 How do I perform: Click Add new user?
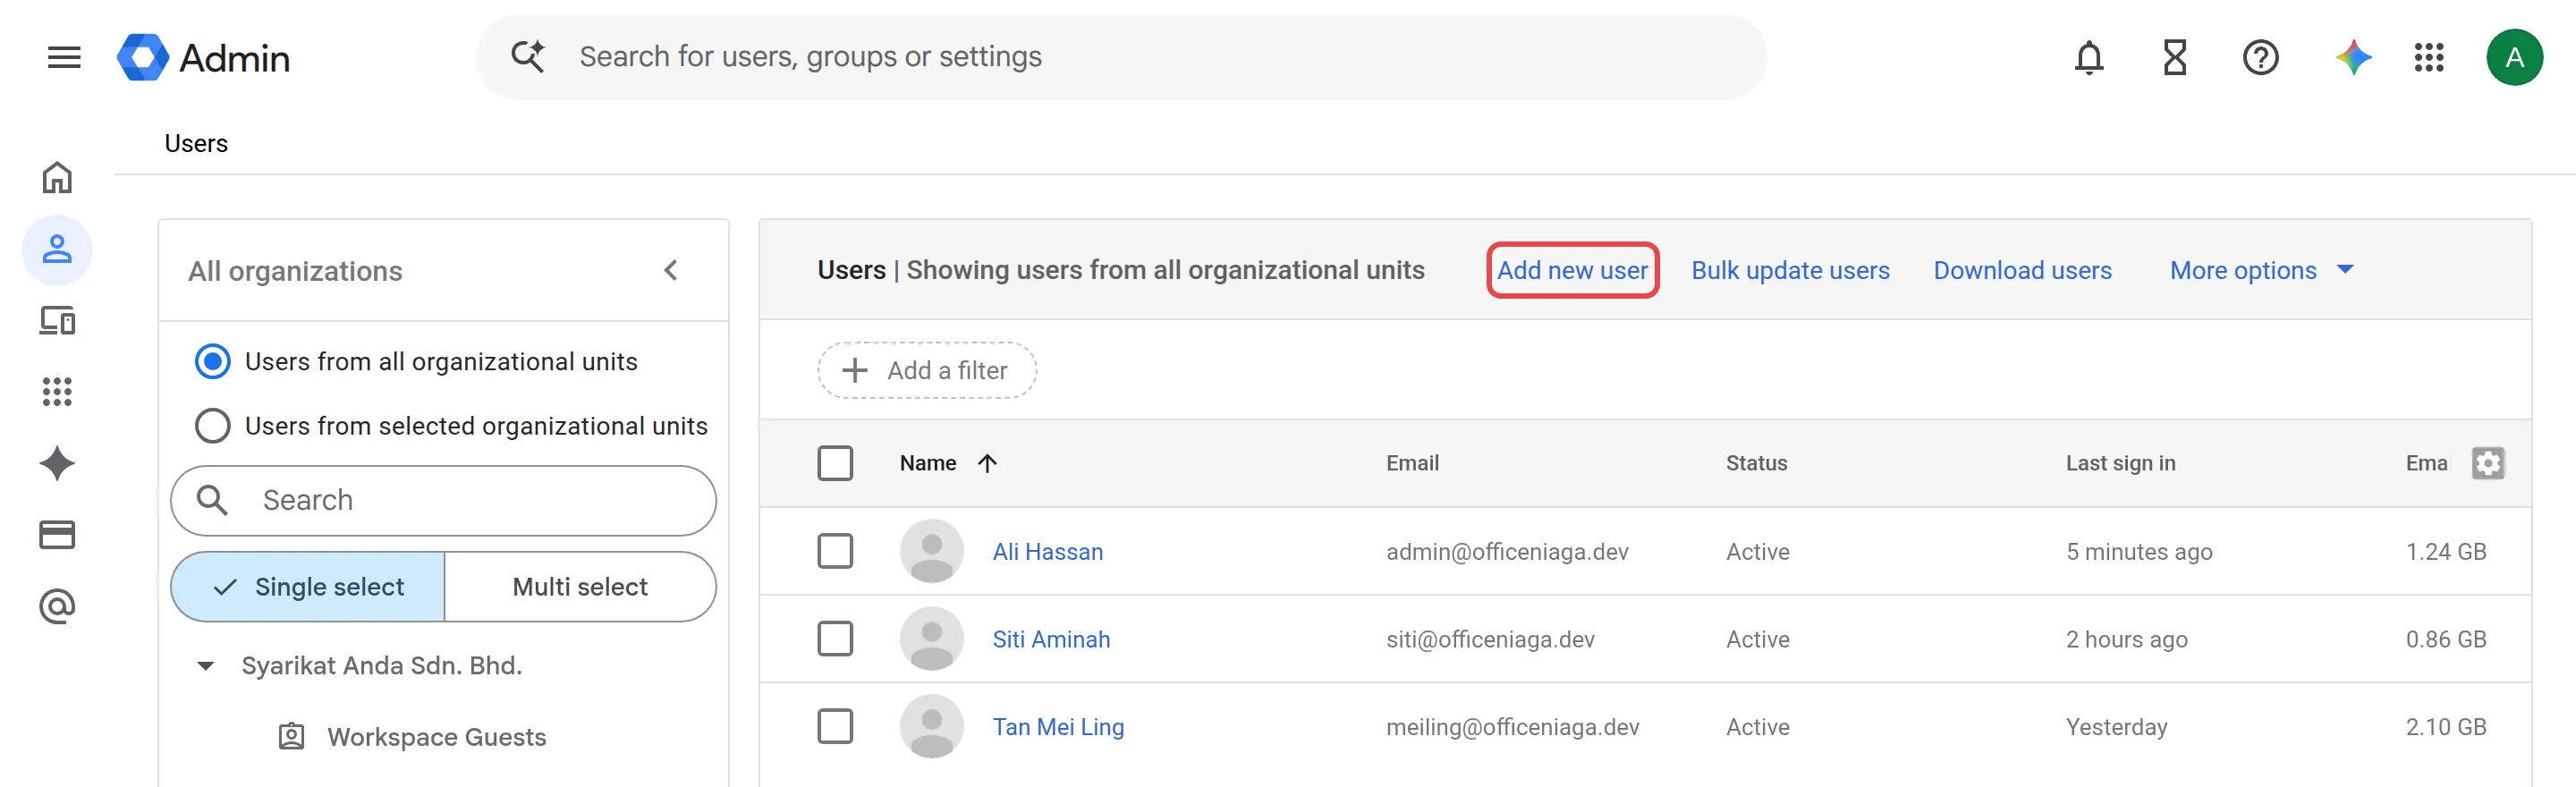point(1572,270)
